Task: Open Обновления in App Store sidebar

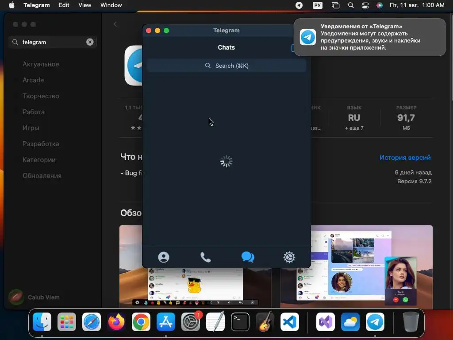Action: [x=42, y=175]
